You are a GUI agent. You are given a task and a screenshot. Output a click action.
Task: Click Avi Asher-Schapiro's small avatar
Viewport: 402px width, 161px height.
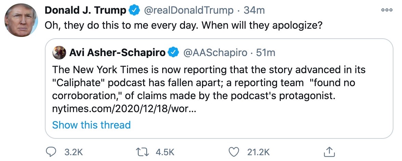pos(59,52)
